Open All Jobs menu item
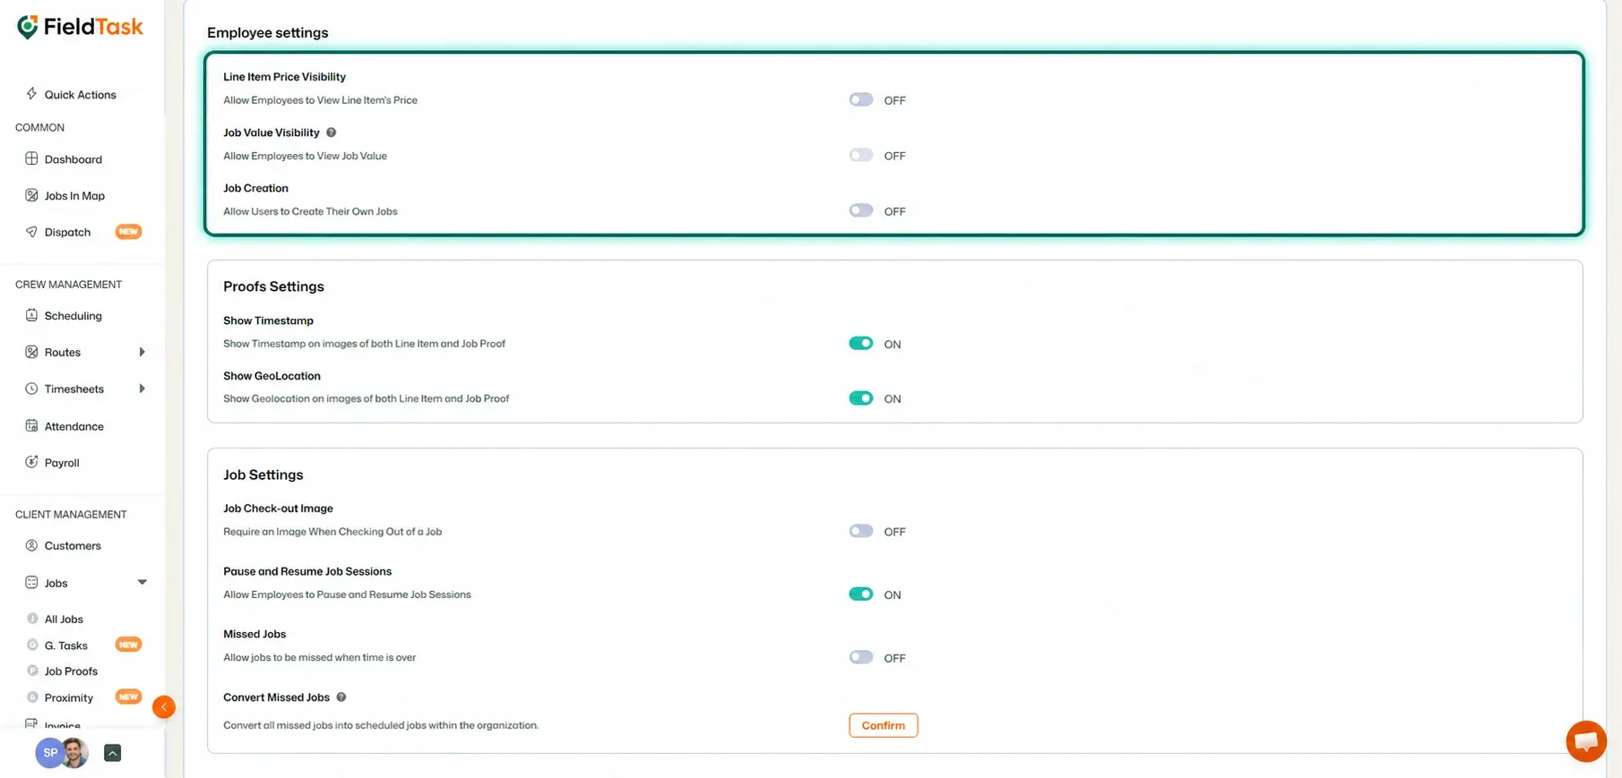The height and width of the screenshot is (778, 1622). pos(64,619)
